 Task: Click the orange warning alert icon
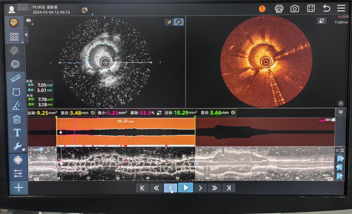pos(262,9)
